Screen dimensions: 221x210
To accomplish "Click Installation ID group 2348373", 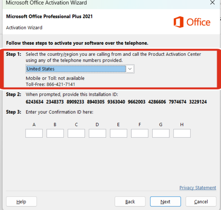I will (55, 102).
